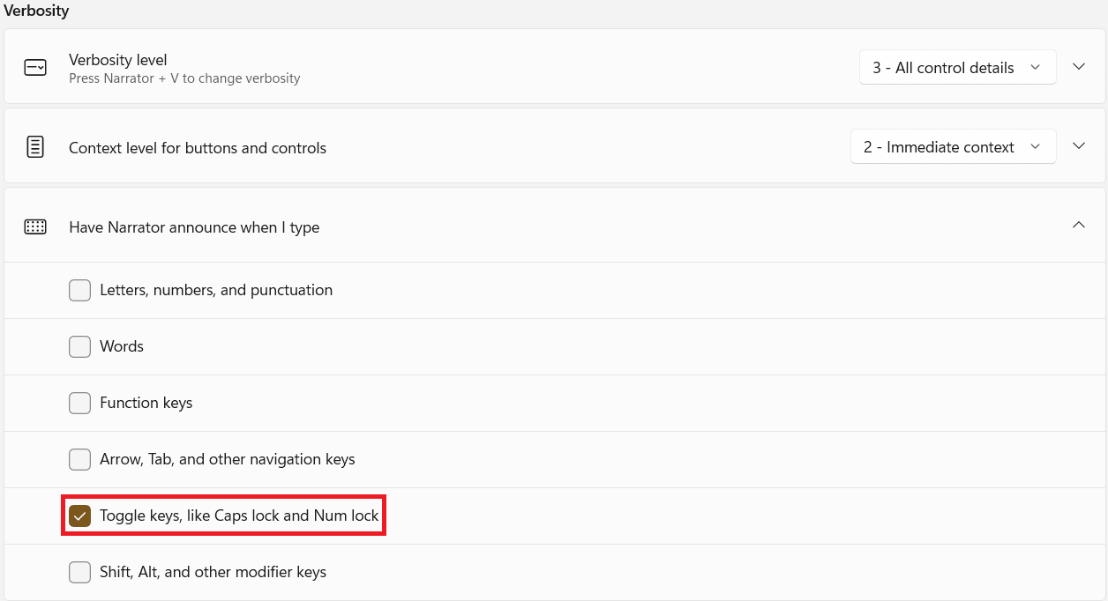This screenshot has height=601, width=1108.
Task: Click 'Context level for buttons and controls' text
Action: coord(198,148)
